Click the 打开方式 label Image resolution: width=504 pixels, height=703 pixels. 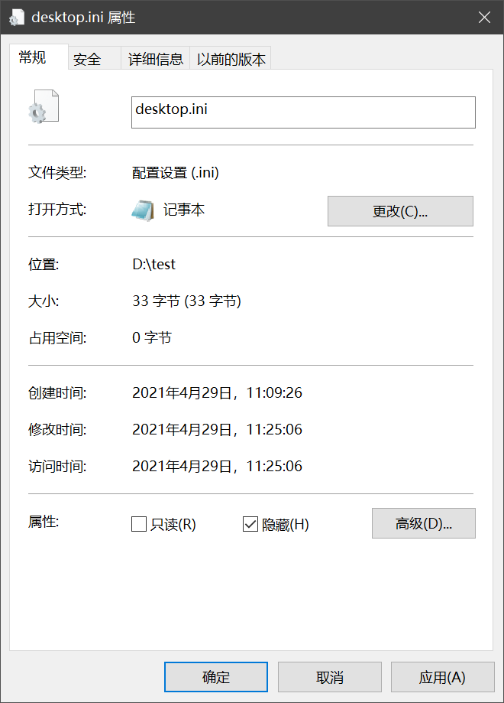coord(57,210)
